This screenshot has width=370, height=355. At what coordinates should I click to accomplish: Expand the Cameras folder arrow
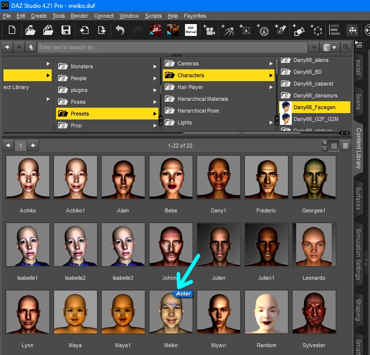[x=271, y=64]
